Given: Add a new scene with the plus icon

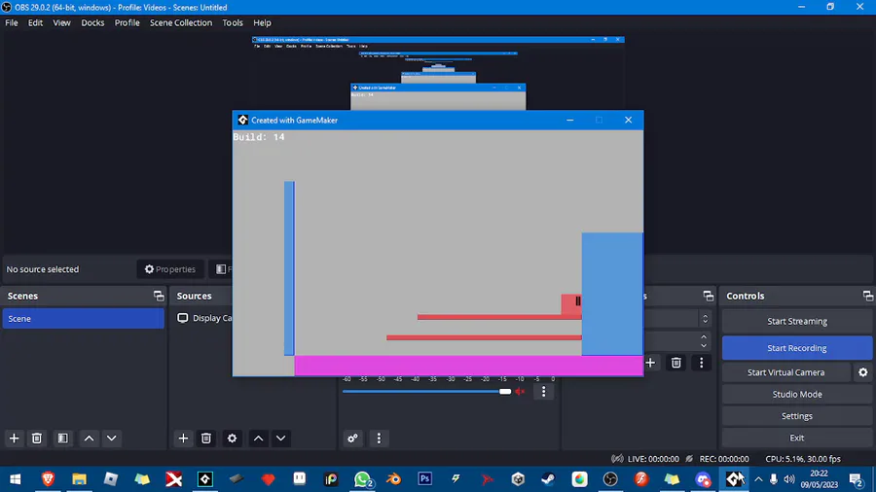Looking at the screenshot, I should pos(14,439).
